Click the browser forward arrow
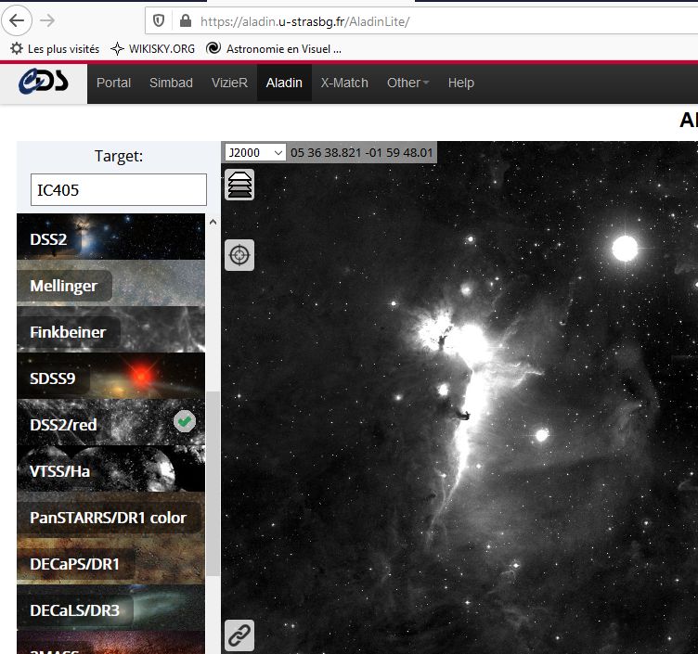 coord(47,20)
